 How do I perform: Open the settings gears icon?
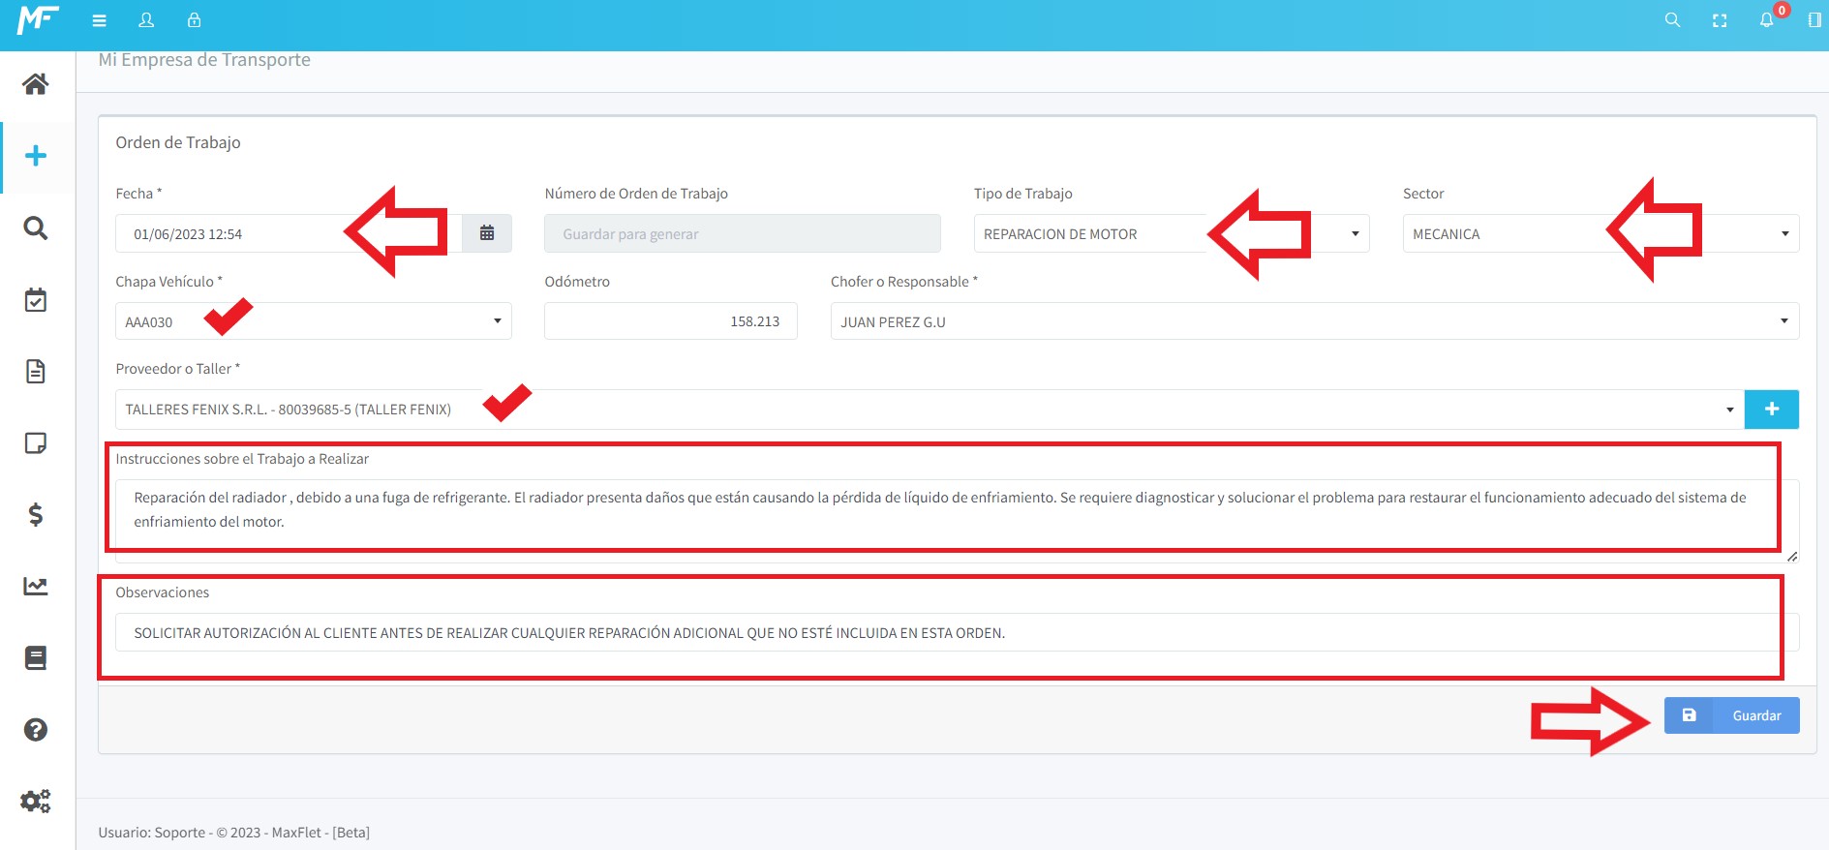pyautogui.click(x=36, y=801)
